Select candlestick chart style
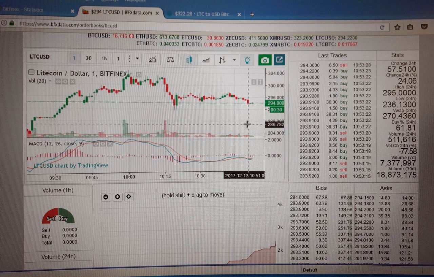This screenshot has width=434, height=277. [x=189, y=60]
